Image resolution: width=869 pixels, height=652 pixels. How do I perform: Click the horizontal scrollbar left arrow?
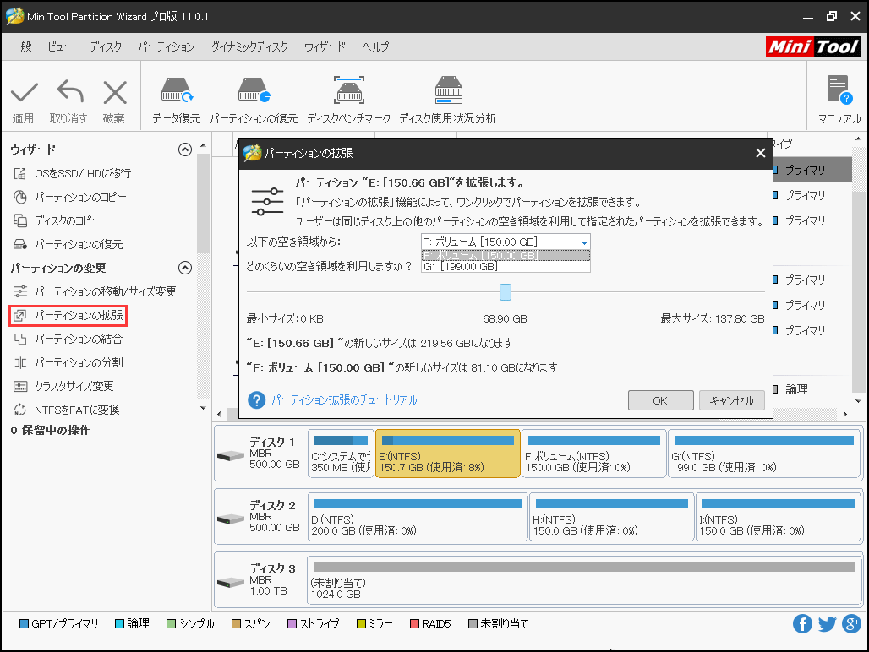[x=220, y=414]
